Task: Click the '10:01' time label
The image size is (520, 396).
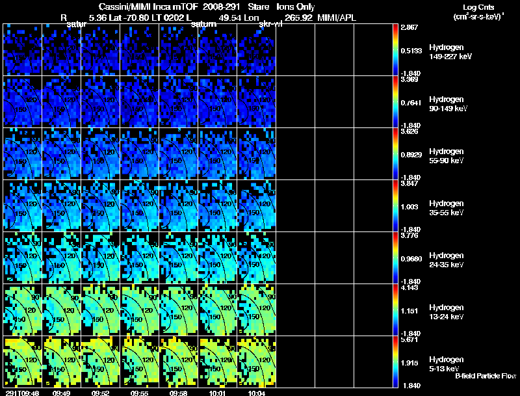Action: pyautogui.click(x=217, y=393)
